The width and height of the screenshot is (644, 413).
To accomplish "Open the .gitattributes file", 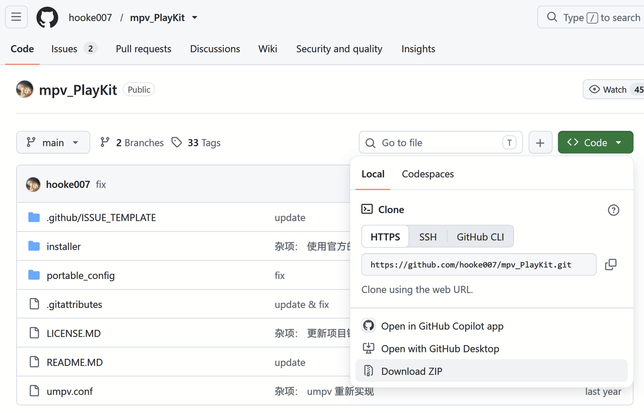I will tap(75, 304).
